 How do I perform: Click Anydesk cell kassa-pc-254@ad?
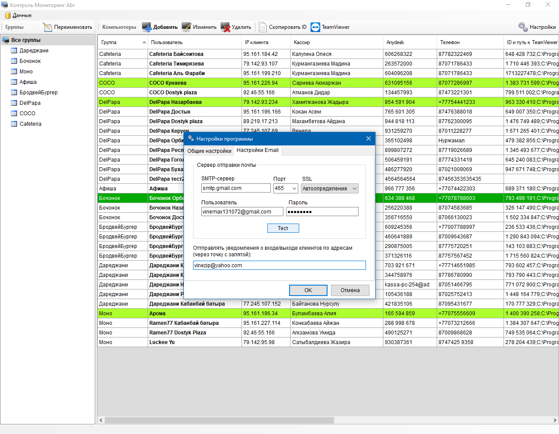[x=411, y=285]
